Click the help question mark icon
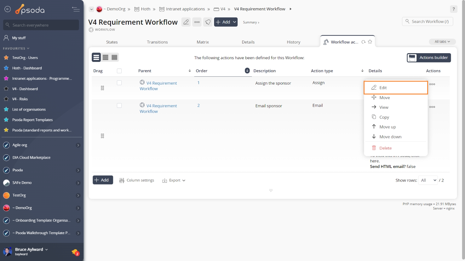The image size is (465, 261). click(453, 9)
